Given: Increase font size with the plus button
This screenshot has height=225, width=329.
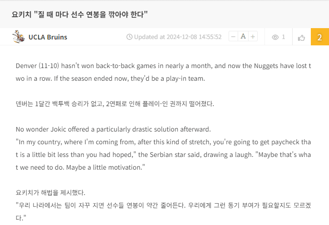Looking at the screenshot, I should [253, 37].
